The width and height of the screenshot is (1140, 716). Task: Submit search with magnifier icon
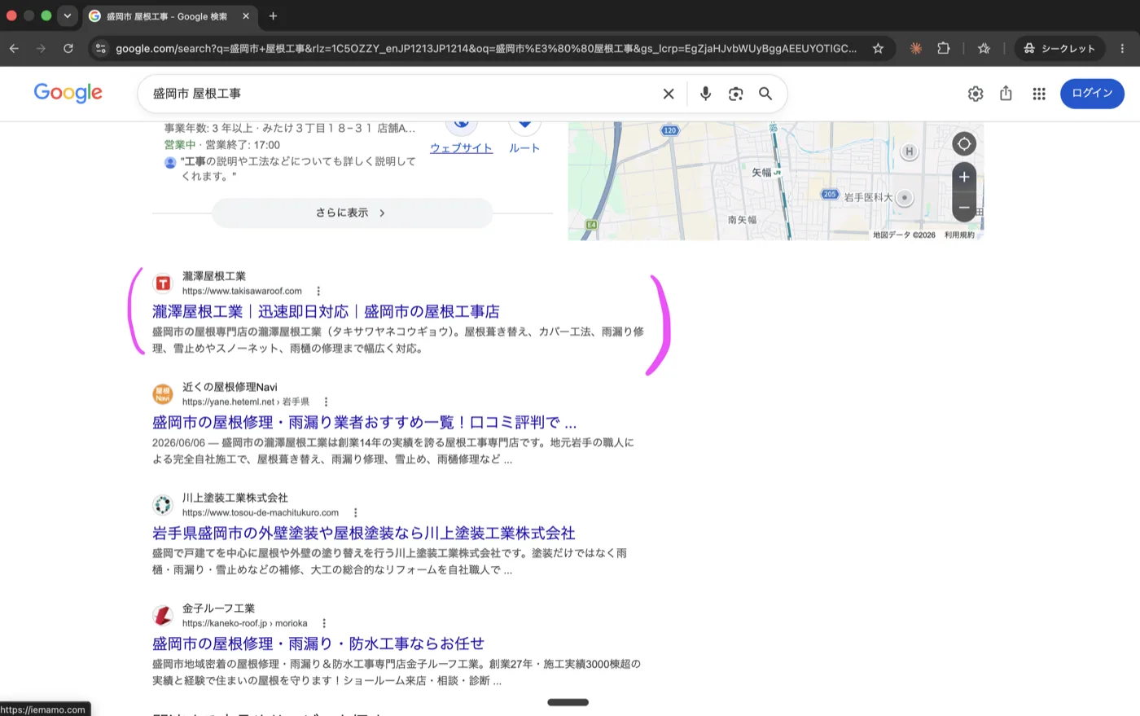pyautogui.click(x=765, y=94)
